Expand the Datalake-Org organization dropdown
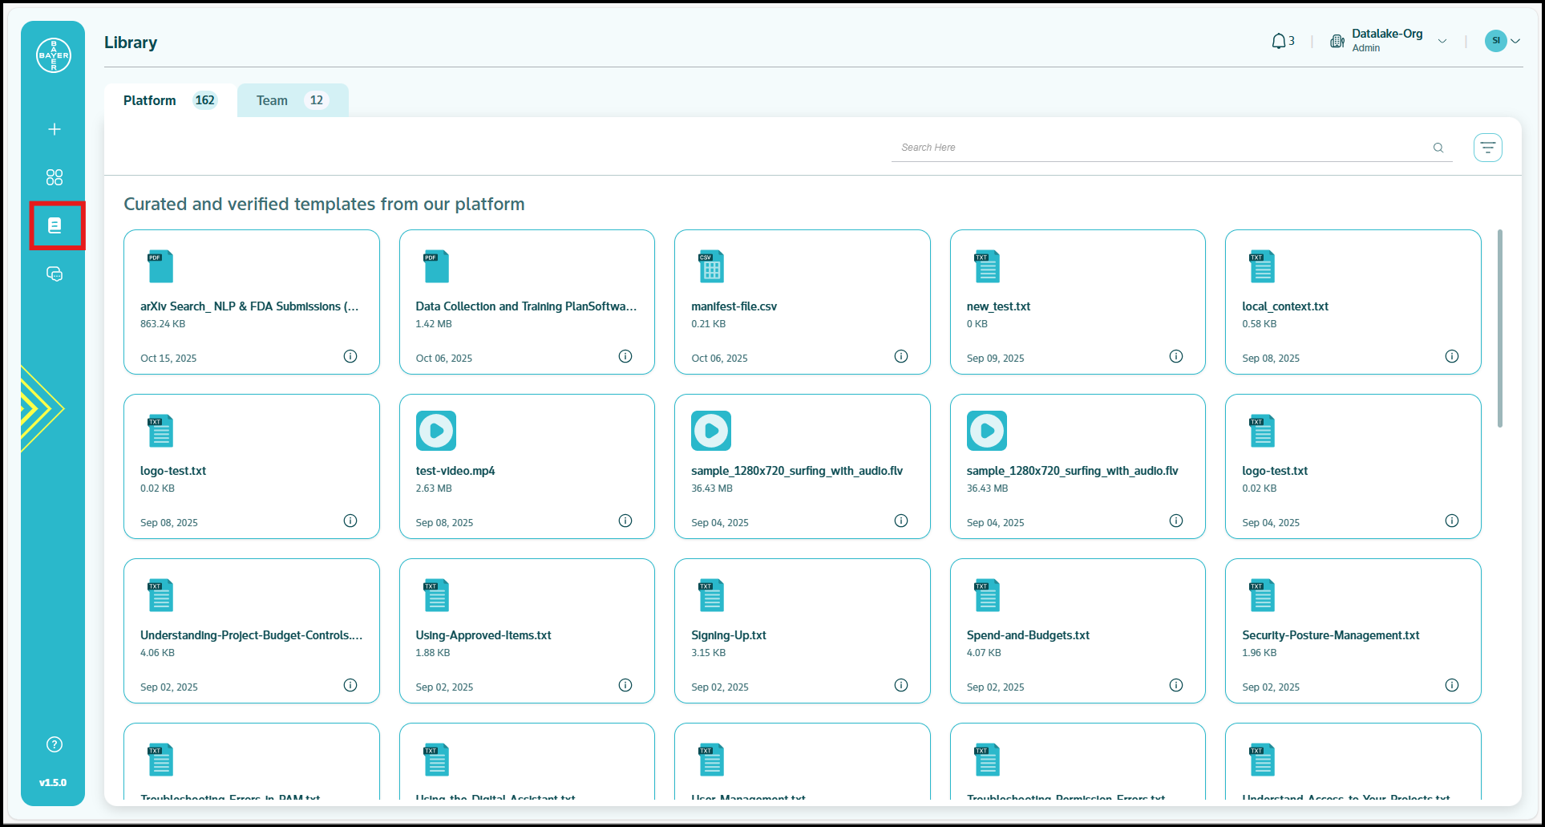The height and width of the screenshot is (827, 1545). 1442,41
